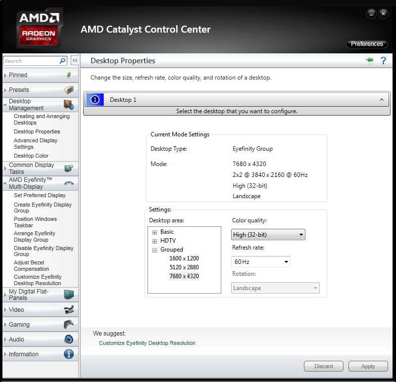This screenshot has width=396, height=382.
Task: Click the Preferences button
Action: point(367,44)
